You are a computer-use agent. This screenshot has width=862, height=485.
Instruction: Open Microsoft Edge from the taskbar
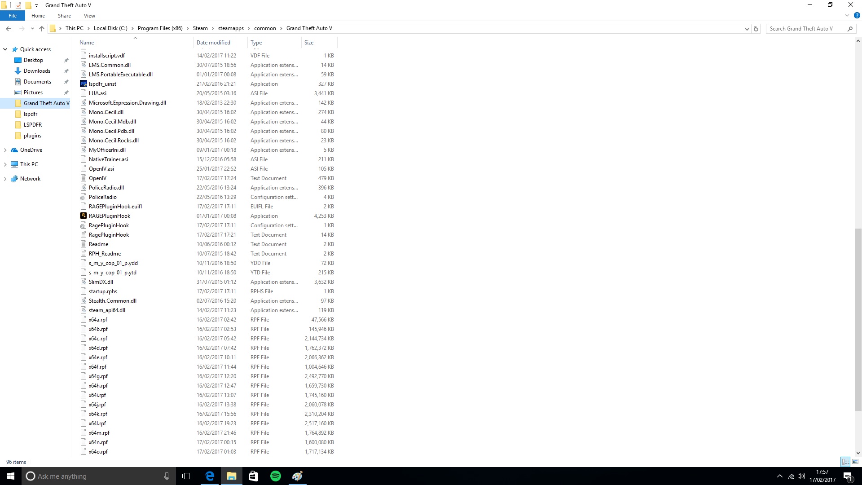point(210,476)
